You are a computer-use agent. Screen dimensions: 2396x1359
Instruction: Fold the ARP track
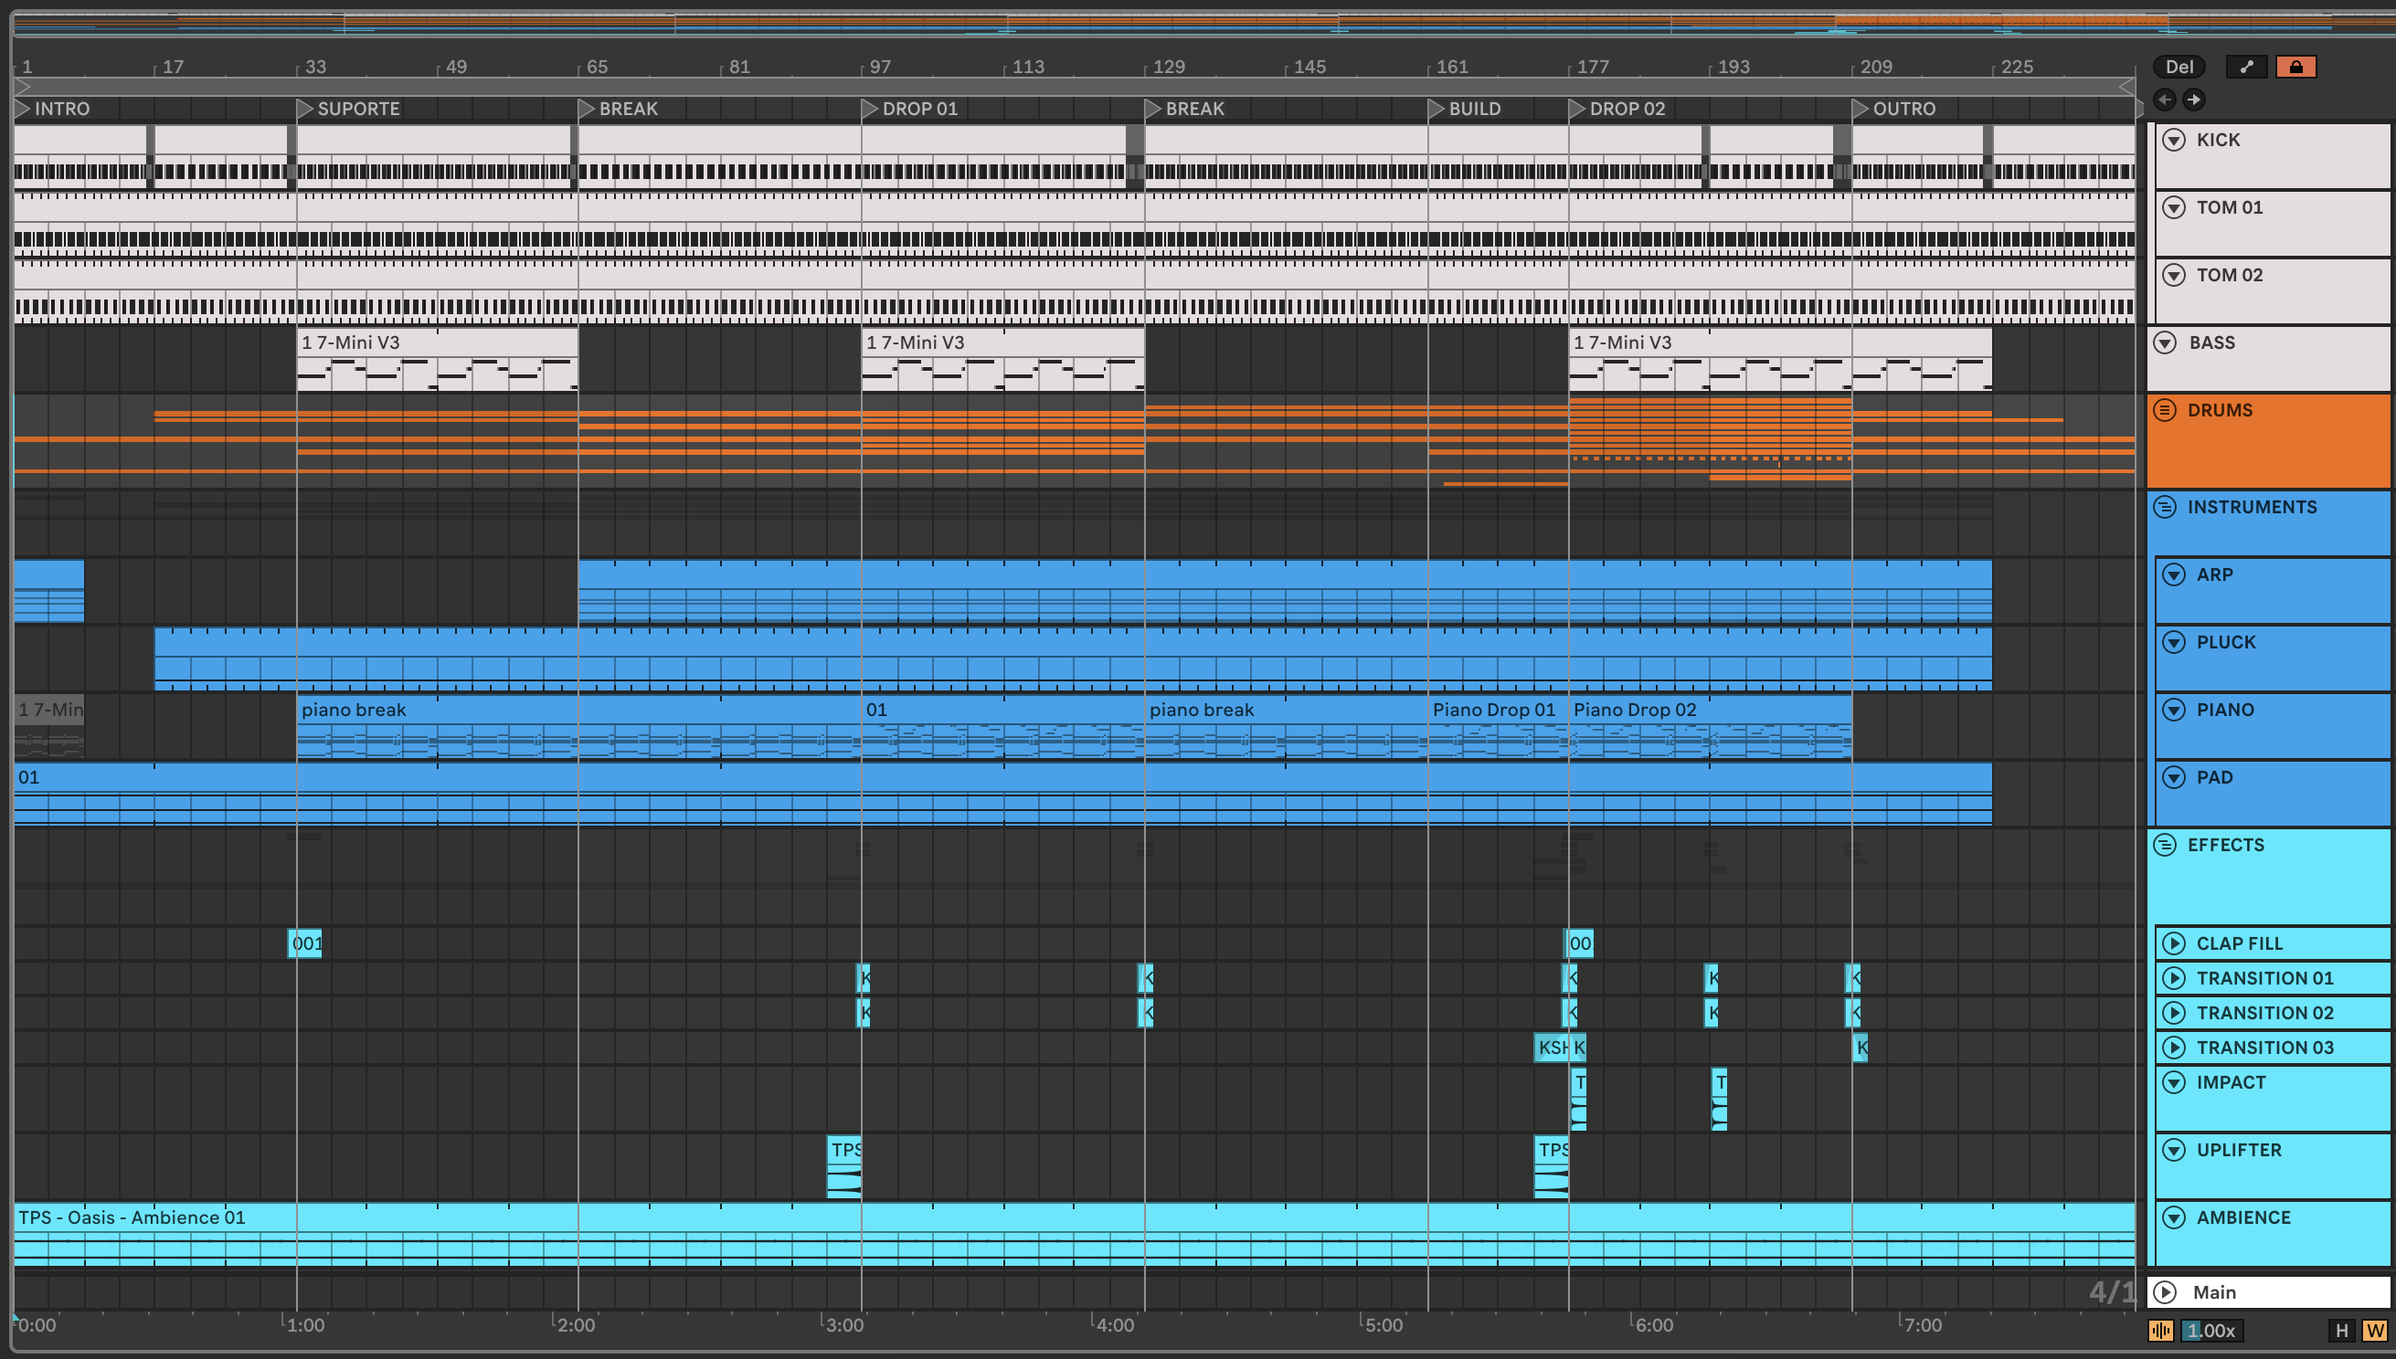(2174, 575)
